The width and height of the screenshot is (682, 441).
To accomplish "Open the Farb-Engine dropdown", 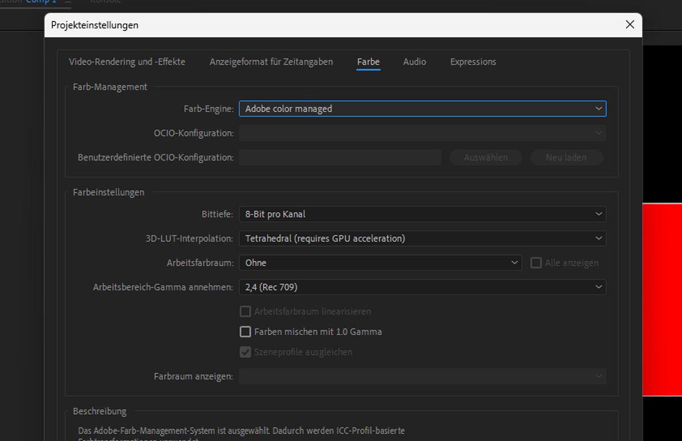I will (422, 108).
